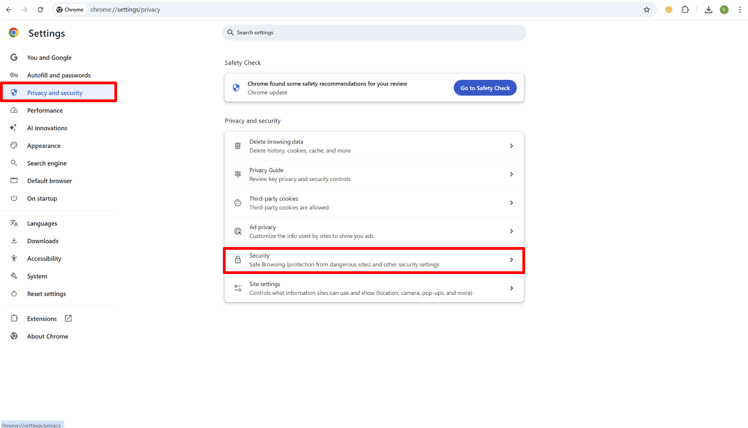748x428 pixels.
Task: Click the Reset settings circular arrow icon
Action: click(x=14, y=294)
